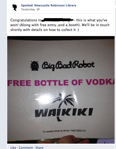Like this post

click(x=13, y=147)
